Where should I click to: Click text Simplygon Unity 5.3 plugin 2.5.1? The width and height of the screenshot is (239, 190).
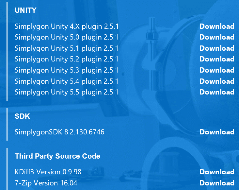click(67, 71)
